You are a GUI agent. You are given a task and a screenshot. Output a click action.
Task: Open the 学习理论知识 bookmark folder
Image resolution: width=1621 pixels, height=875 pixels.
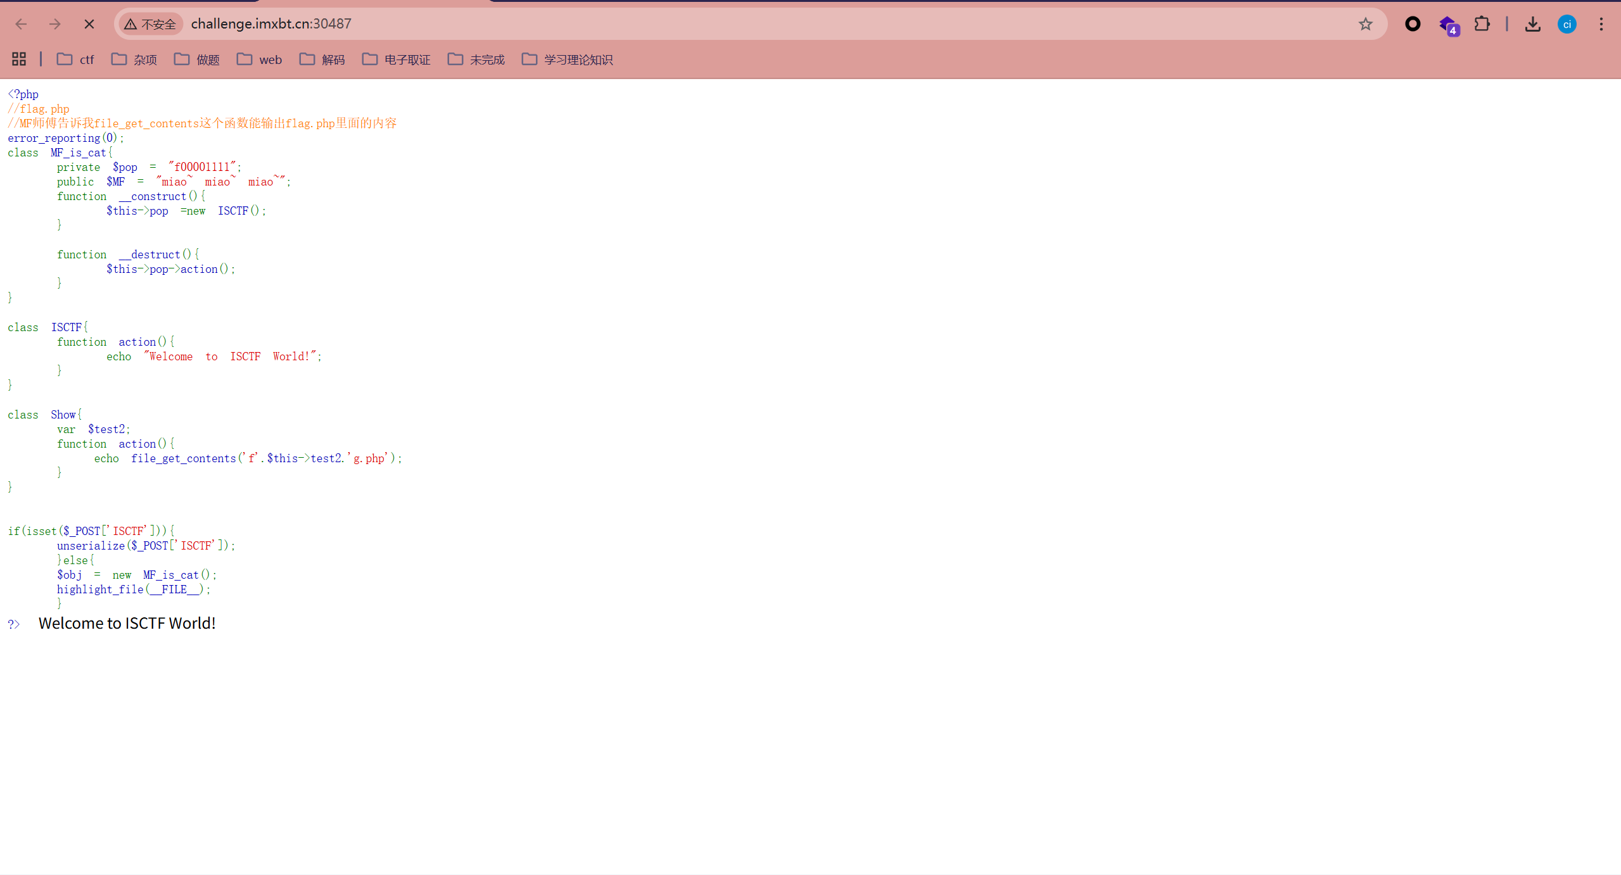pyautogui.click(x=568, y=60)
